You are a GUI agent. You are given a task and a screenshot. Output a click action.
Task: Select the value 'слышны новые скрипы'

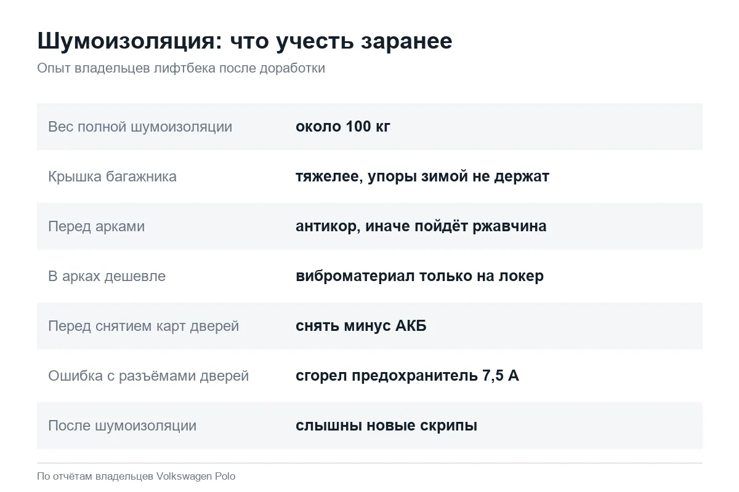[x=387, y=426]
